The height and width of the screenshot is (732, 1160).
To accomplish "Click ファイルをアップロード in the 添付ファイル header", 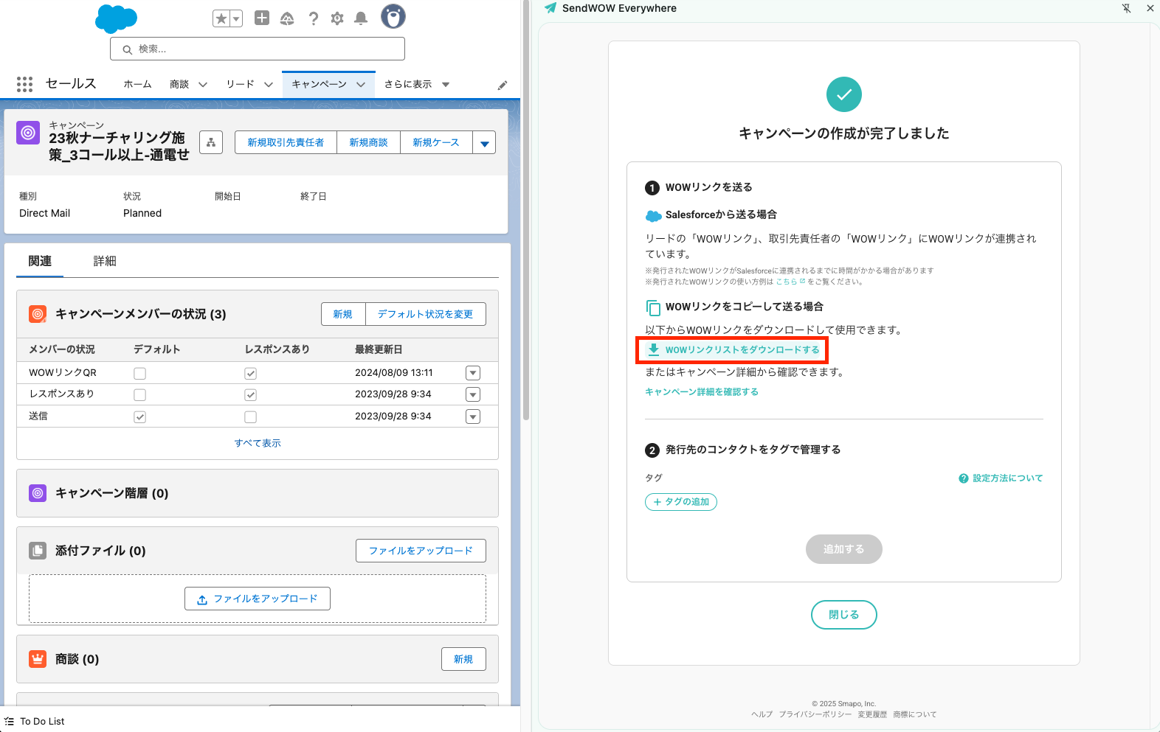I will point(421,551).
